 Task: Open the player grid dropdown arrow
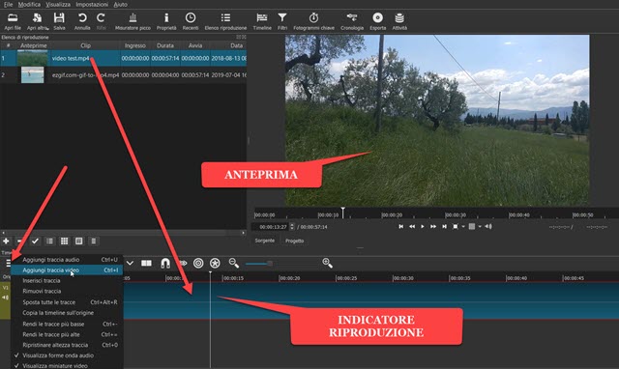(x=480, y=227)
